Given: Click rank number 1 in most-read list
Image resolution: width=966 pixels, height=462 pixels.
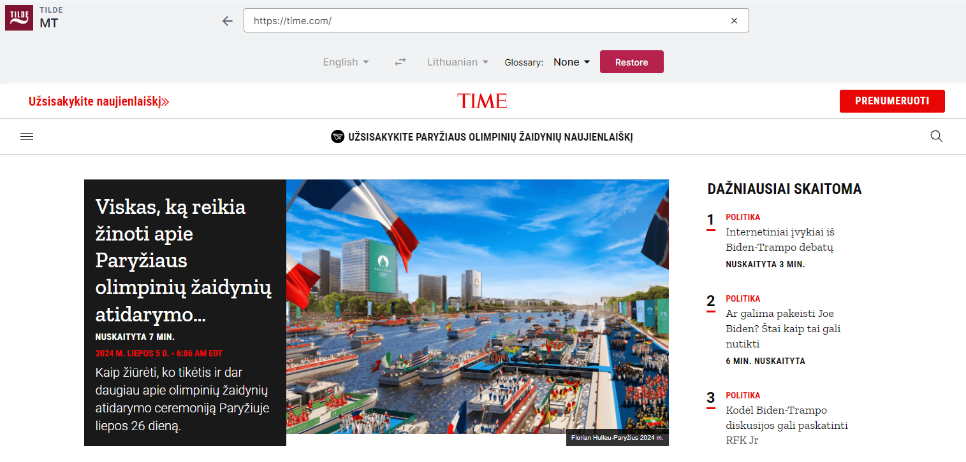Looking at the screenshot, I should tap(711, 221).
